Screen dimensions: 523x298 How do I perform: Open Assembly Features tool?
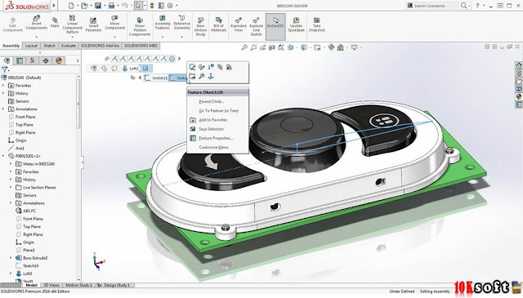click(x=163, y=23)
